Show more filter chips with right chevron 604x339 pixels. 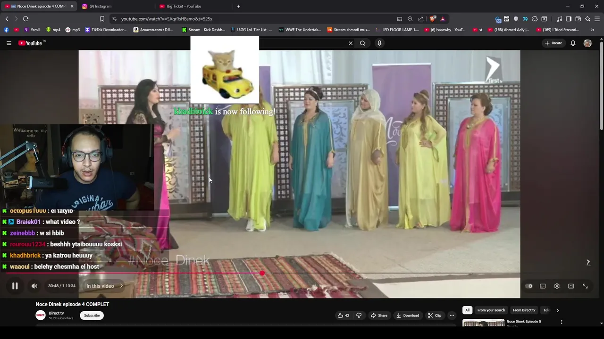[x=557, y=310]
